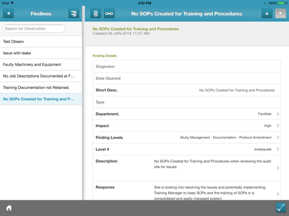This screenshot has width=289, height=216.
Task: Click the Finding Details section heading
Action: coord(104,56)
